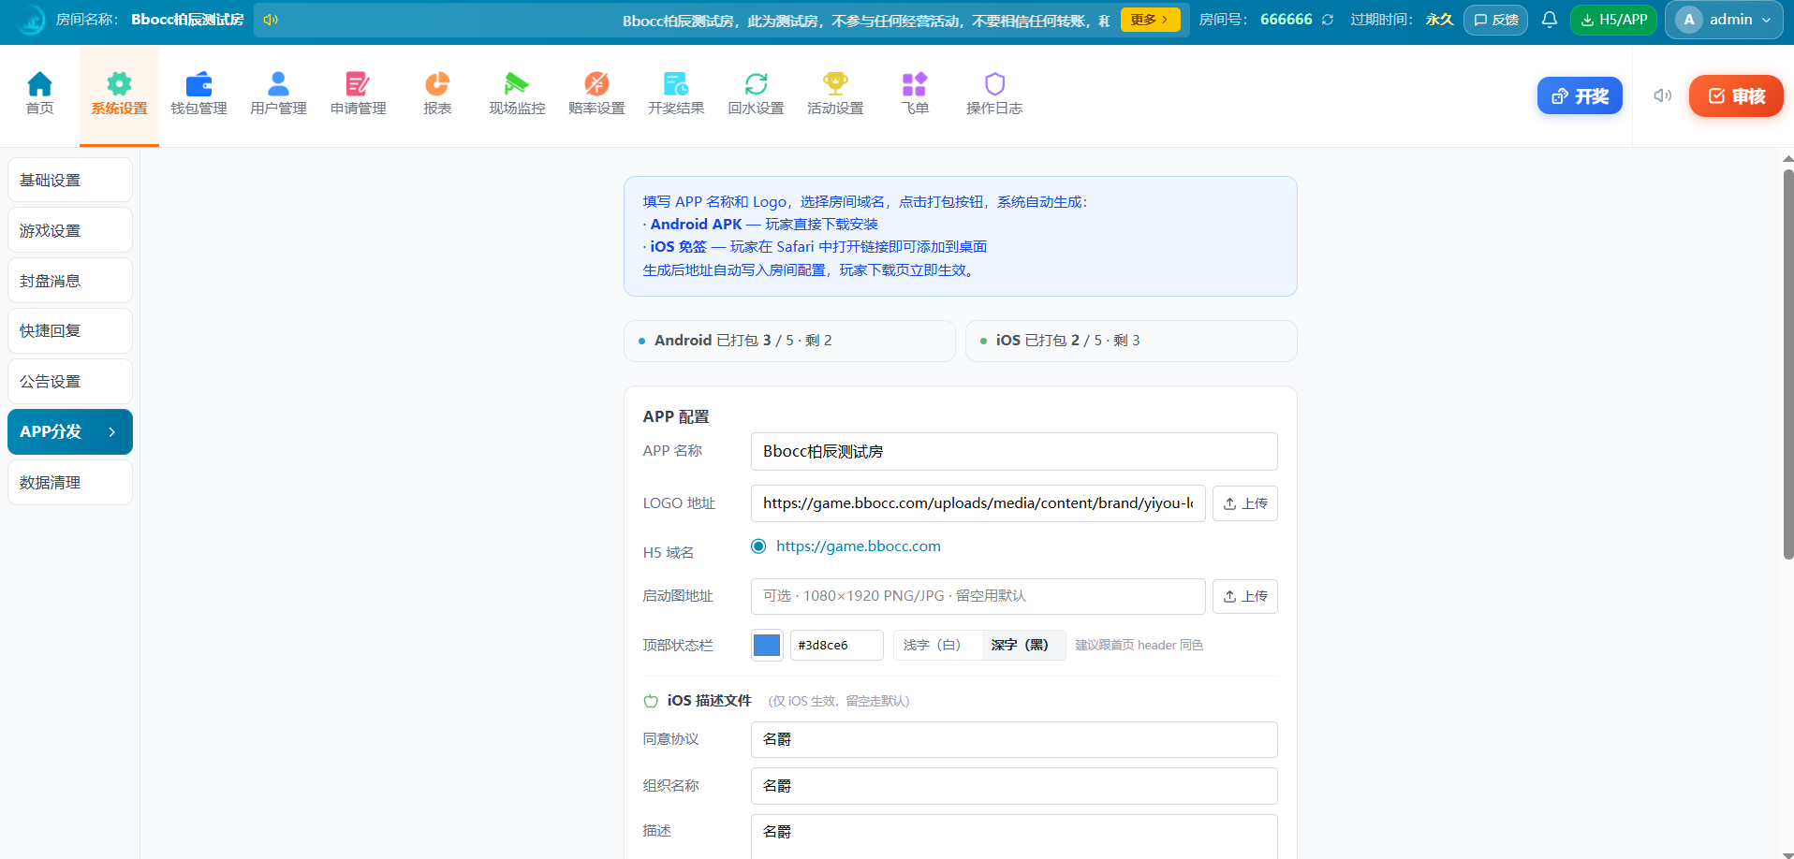The image size is (1794, 859).
Task: Click the room number refresh icon
Action: pos(1328,20)
